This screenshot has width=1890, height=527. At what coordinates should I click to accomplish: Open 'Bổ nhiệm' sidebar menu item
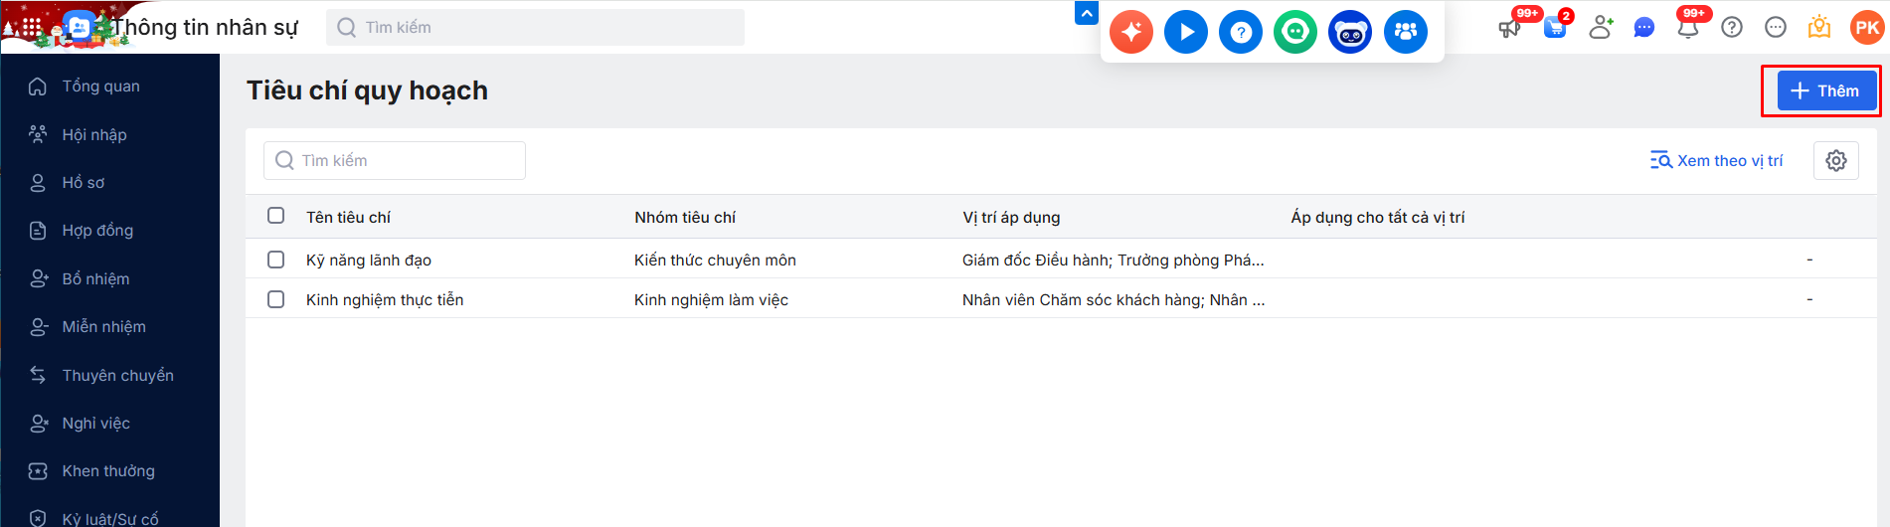click(95, 278)
